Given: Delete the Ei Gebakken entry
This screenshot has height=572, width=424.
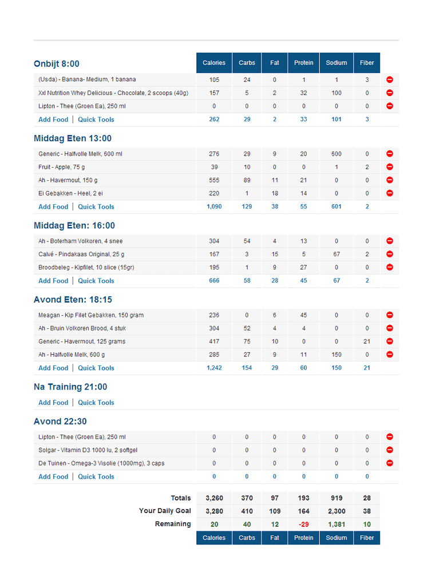Looking at the screenshot, I should click(x=390, y=193).
